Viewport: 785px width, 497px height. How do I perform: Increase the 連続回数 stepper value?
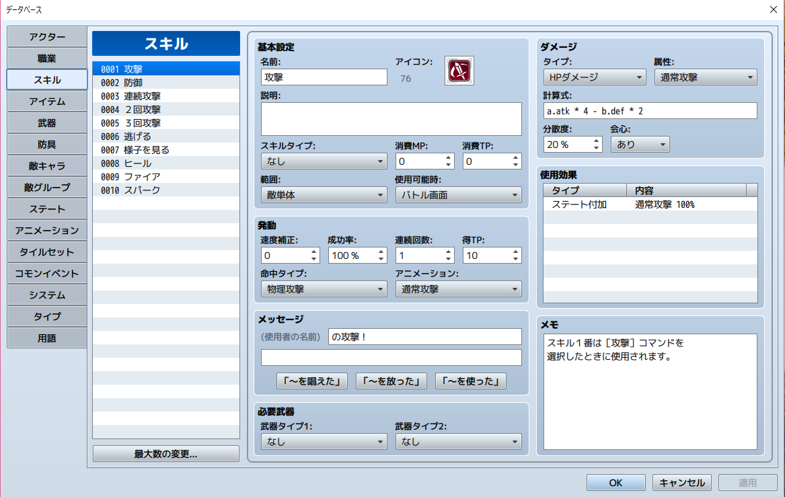pyautogui.click(x=449, y=252)
